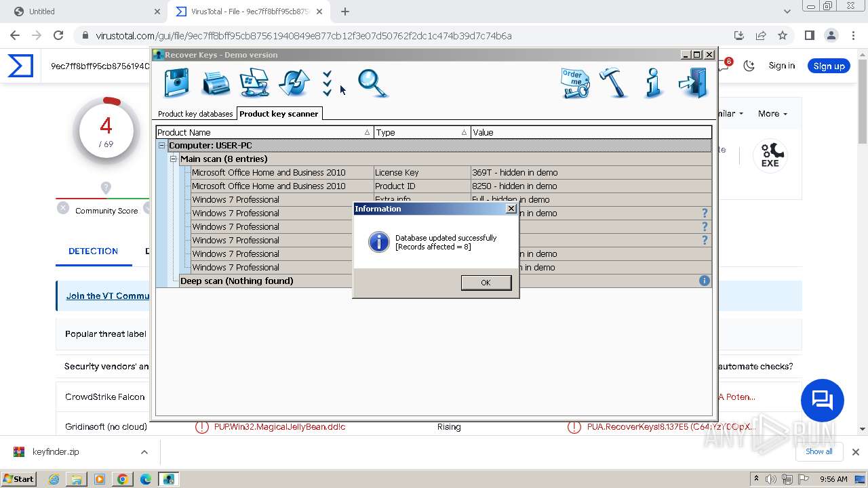868x488 pixels.
Task: Click the share page icon in Chrome
Action: (761, 35)
